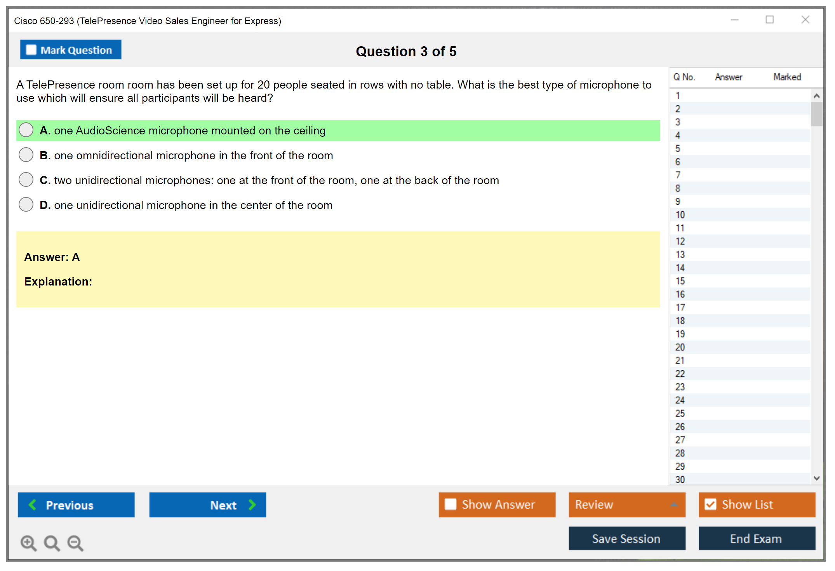Click the green right arrow on Next

[x=252, y=505]
